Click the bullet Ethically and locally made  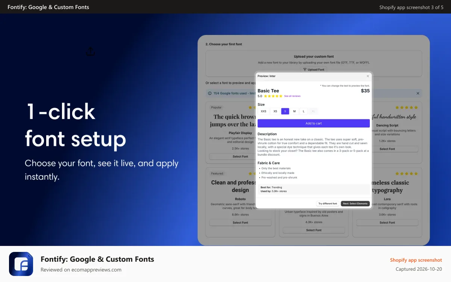click(278, 173)
